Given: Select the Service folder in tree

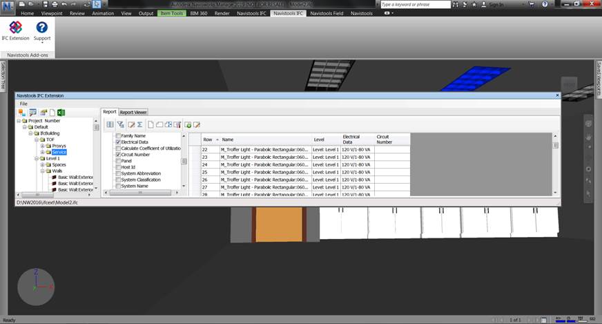Looking at the screenshot, I should click(59, 152).
